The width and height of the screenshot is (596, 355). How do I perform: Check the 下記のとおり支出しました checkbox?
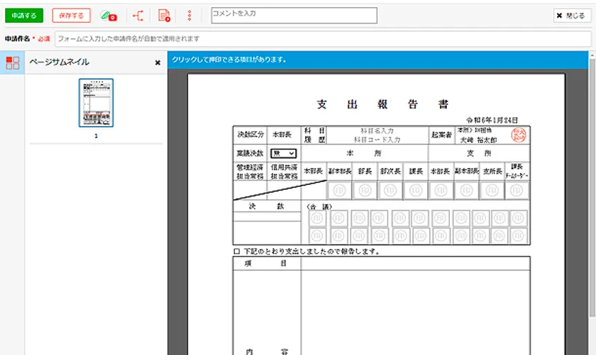tap(237, 252)
